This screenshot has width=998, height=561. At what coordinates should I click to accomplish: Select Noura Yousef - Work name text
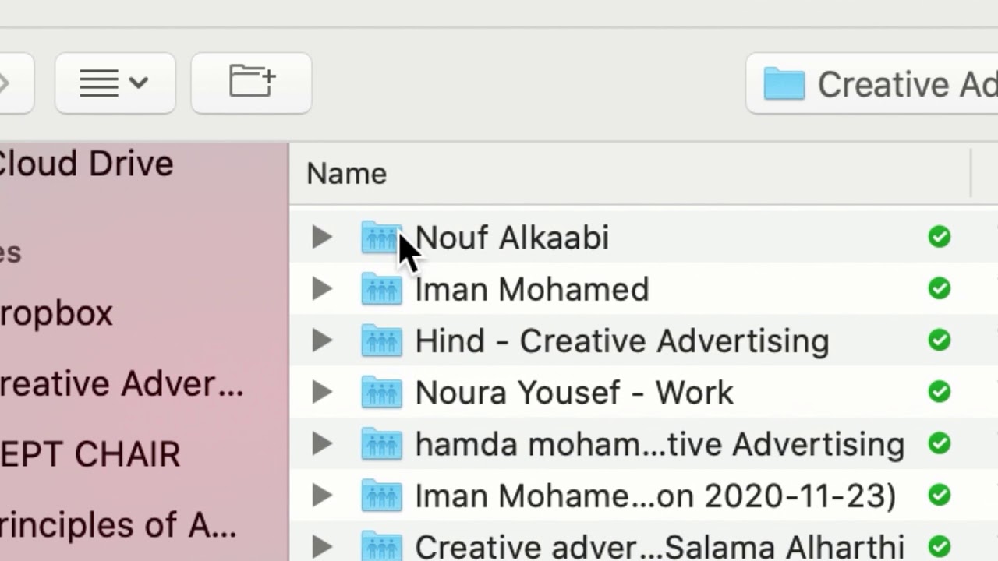point(575,393)
